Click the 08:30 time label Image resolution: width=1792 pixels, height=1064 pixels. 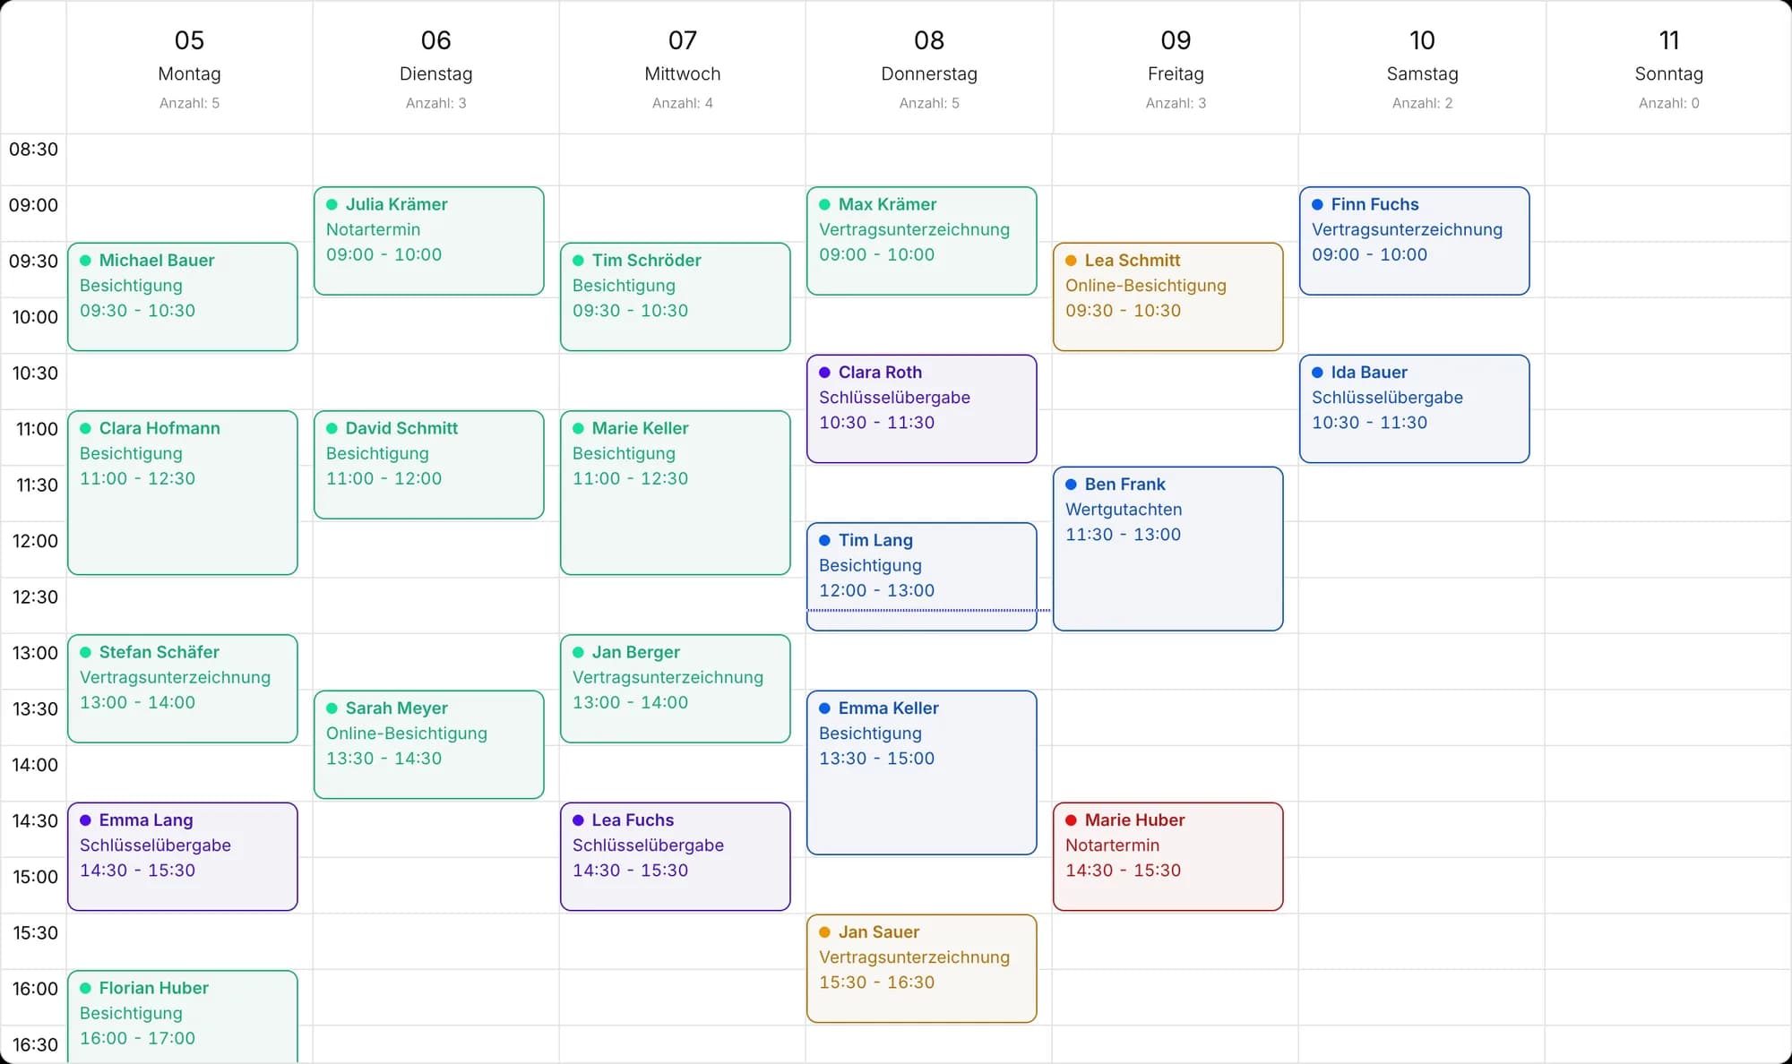point(33,150)
